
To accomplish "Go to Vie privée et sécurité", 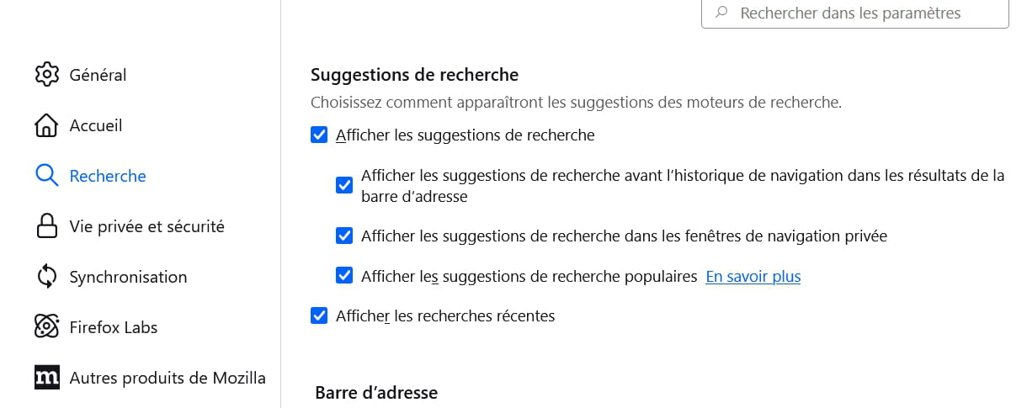I will tap(146, 226).
